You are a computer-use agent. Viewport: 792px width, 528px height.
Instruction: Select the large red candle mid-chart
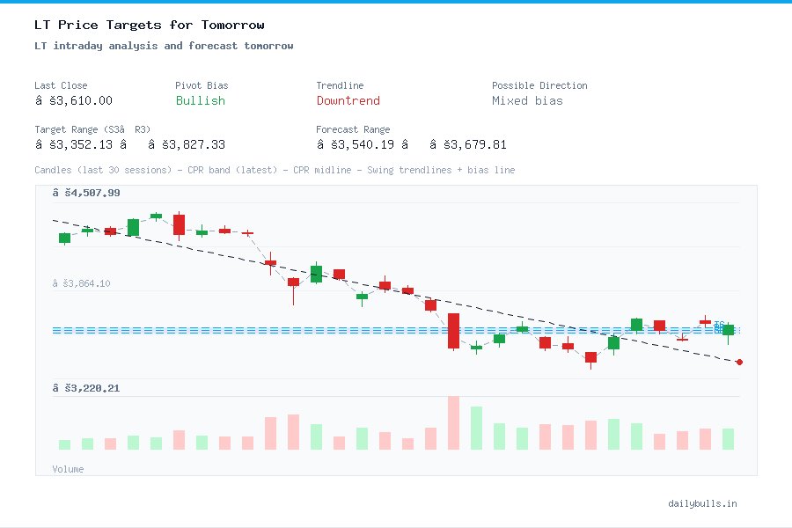point(454,332)
